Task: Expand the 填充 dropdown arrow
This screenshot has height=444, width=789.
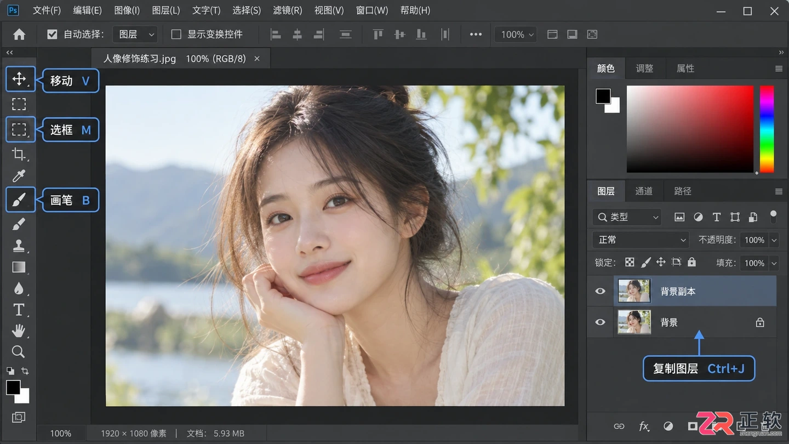Action: [x=774, y=263]
